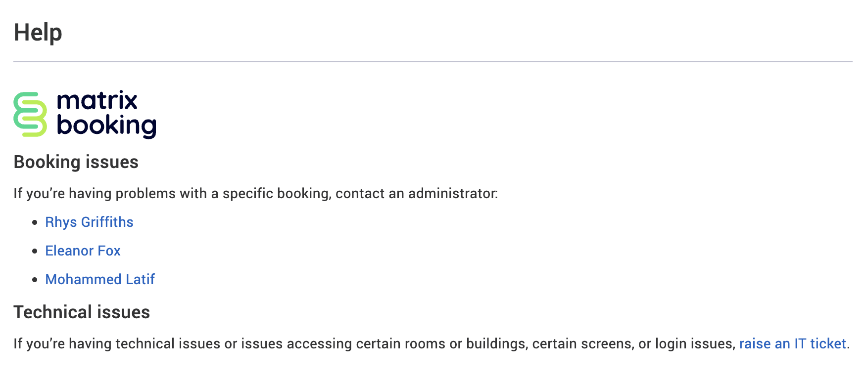Open Rhys Griffiths administrator contact link
The height and width of the screenshot is (382, 865).
pyautogui.click(x=89, y=222)
